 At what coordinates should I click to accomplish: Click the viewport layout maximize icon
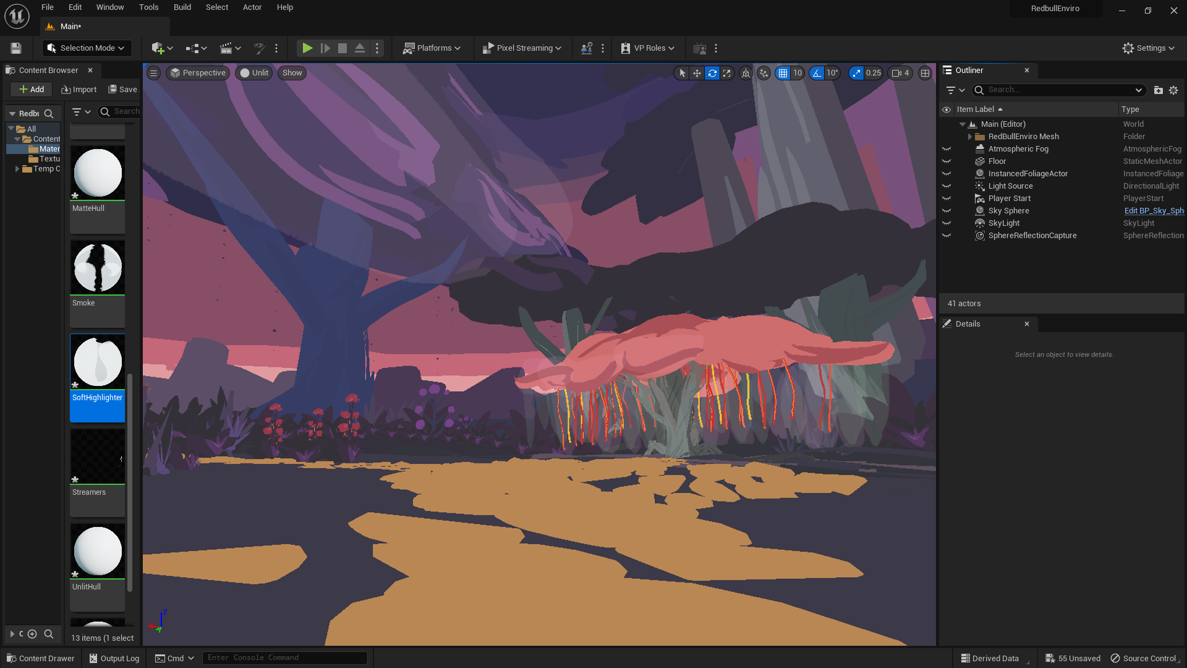click(x=925, y=73)
